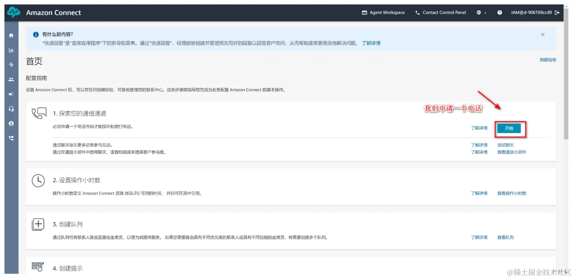The height and width of the screenshot is (279, 574).
Task: Open the globe language dropdown
Action: point(481,13)
